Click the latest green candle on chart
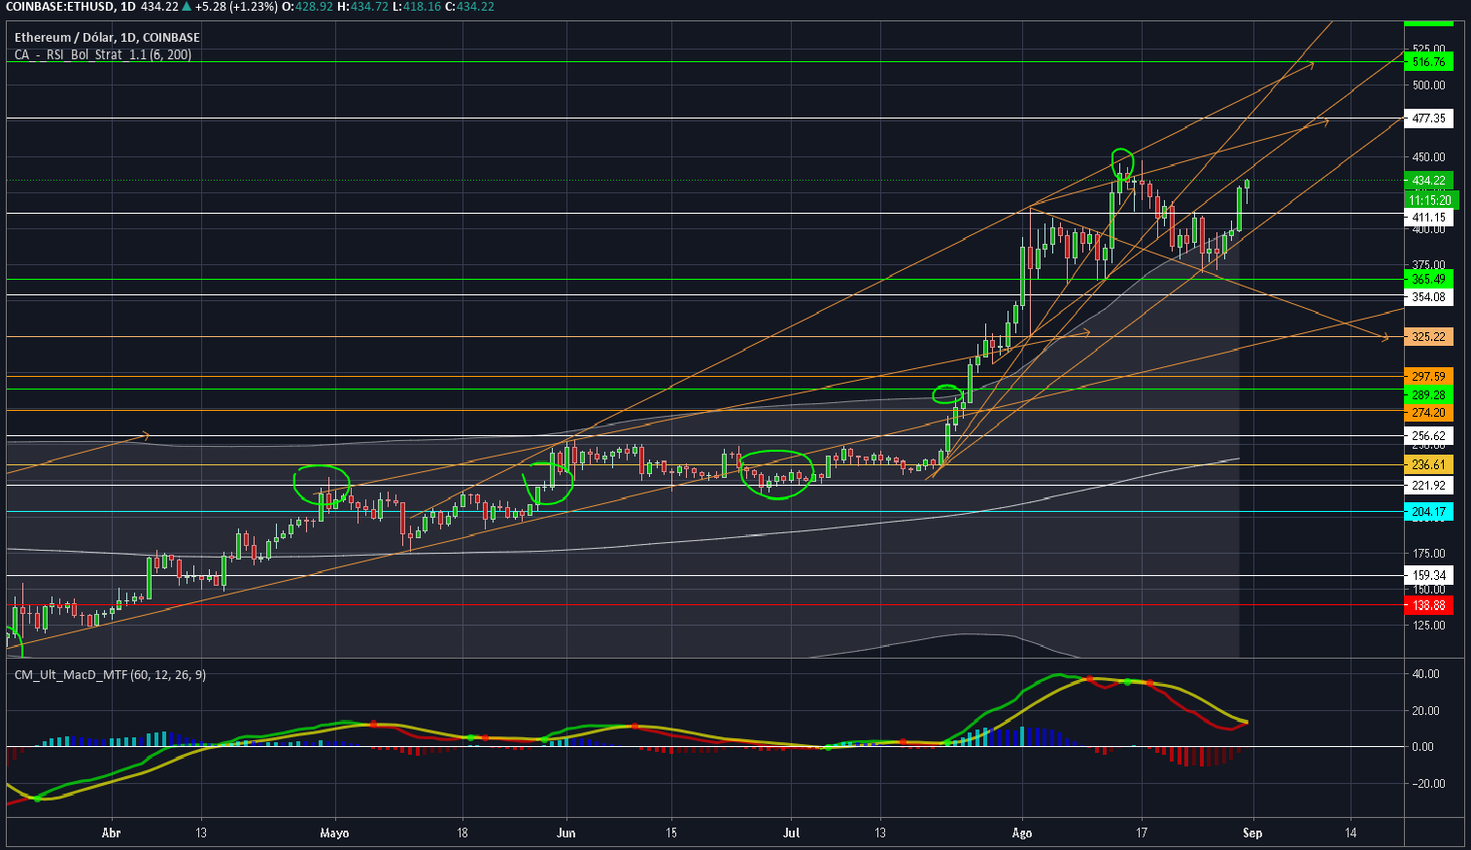 click(x=1247, y=183)
